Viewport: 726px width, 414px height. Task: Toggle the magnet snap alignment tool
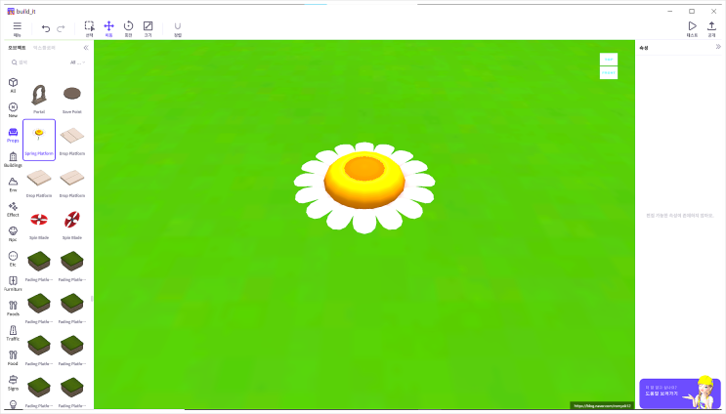tap(177, 28)
